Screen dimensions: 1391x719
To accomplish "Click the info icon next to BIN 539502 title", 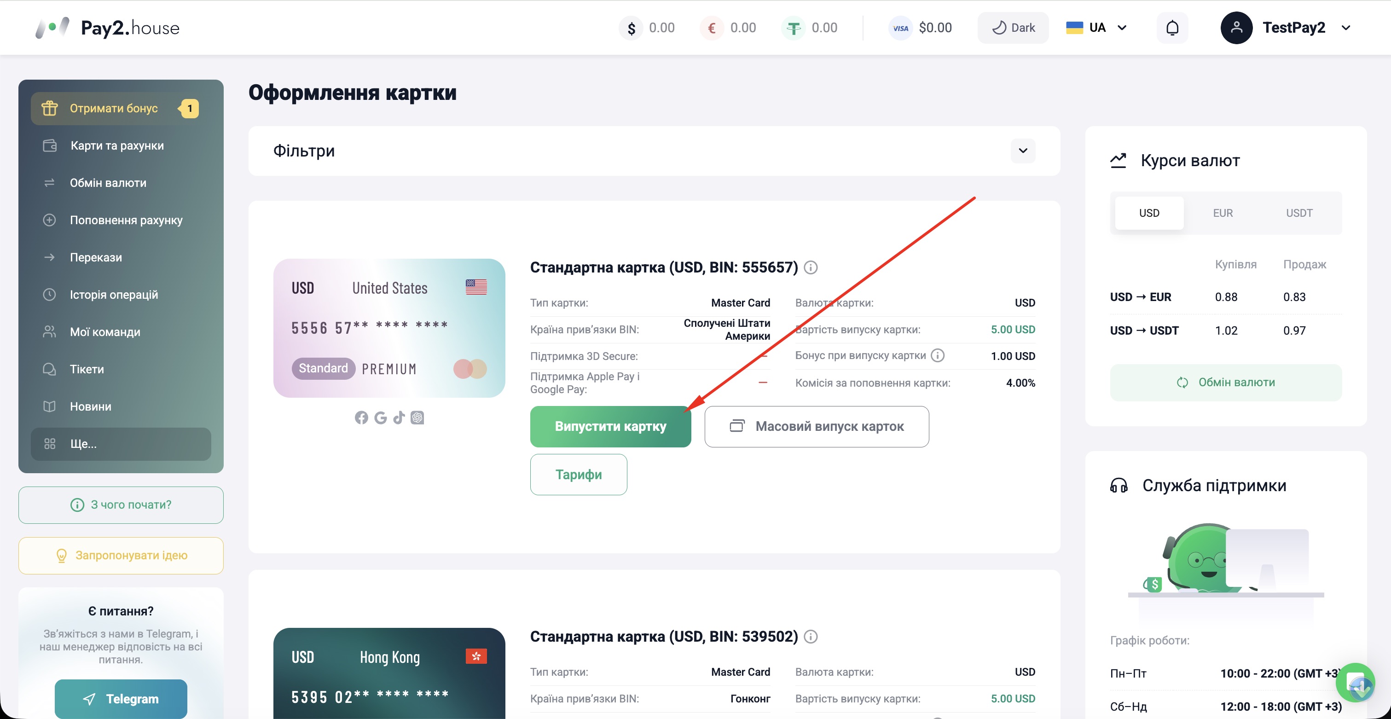I will click(x=811, y=637).
